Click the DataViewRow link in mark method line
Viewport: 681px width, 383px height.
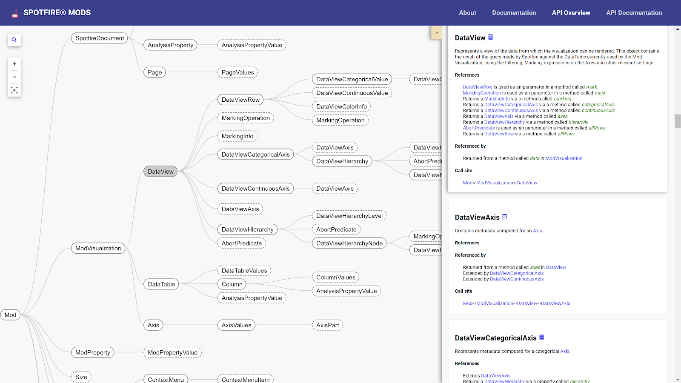(478, 87)
